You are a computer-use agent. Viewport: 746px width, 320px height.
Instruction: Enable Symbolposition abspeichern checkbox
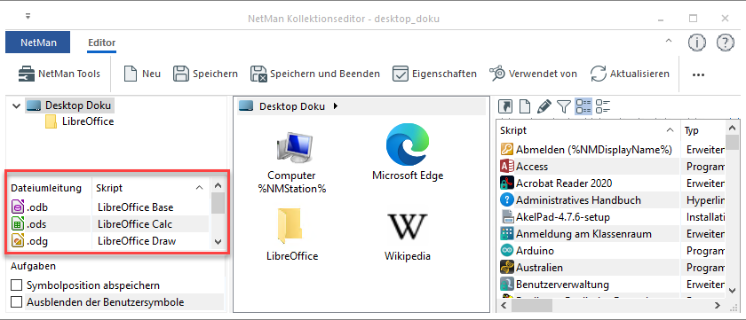[17, 285]
